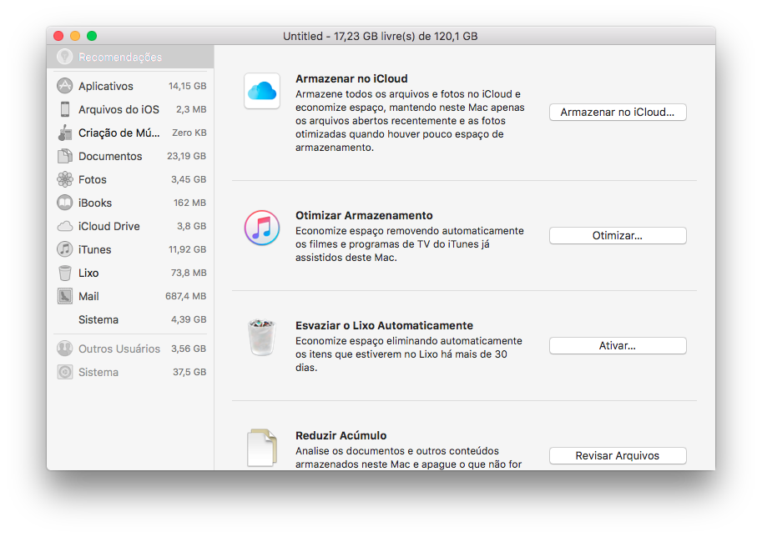
Task: Select the iCloud Drive cloud icon
Action: pos(64,226)
